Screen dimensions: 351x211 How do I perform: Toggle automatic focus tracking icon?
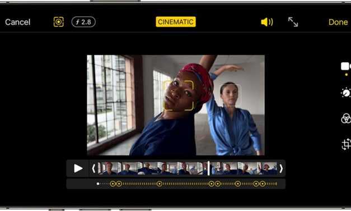pos(58,22)
